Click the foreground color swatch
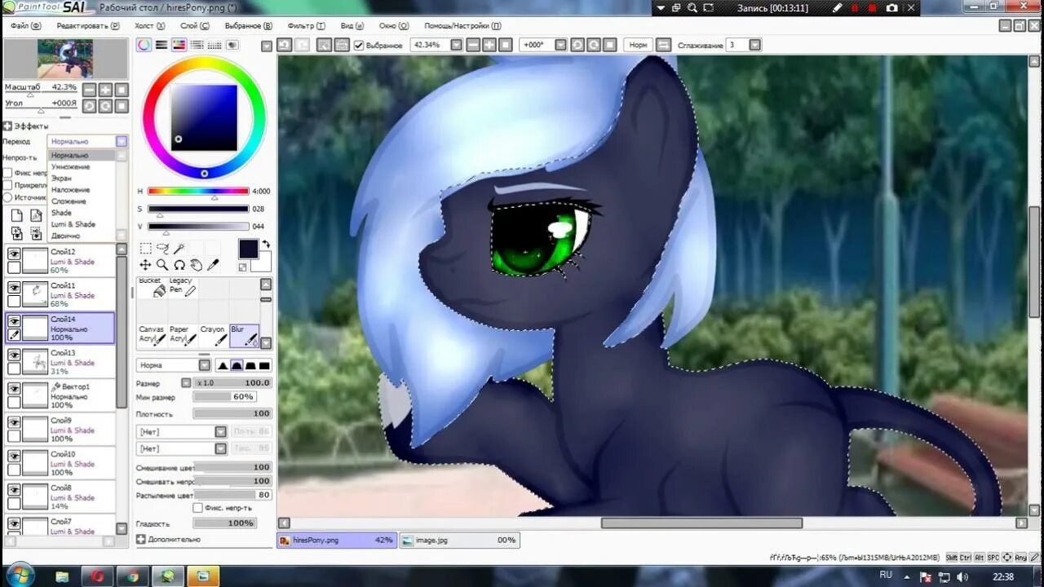 (248, 249)
